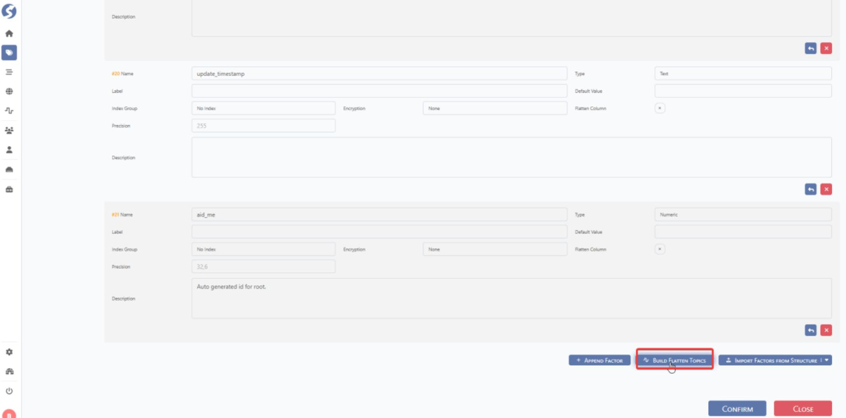Screen dimensions: 846x418
Task: Delete update_timestamp factor with red X
Action: pos(826,189)
